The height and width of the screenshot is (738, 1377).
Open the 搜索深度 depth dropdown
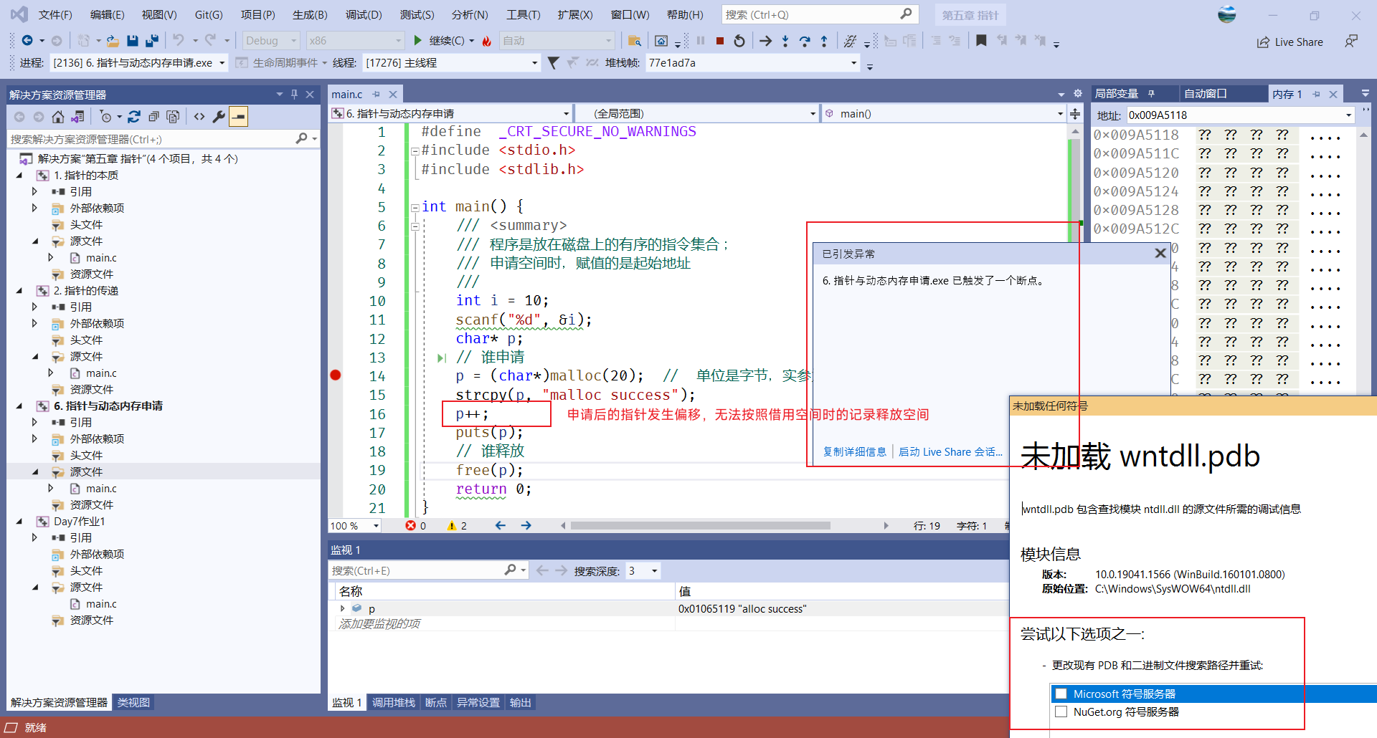pos(643,570)
